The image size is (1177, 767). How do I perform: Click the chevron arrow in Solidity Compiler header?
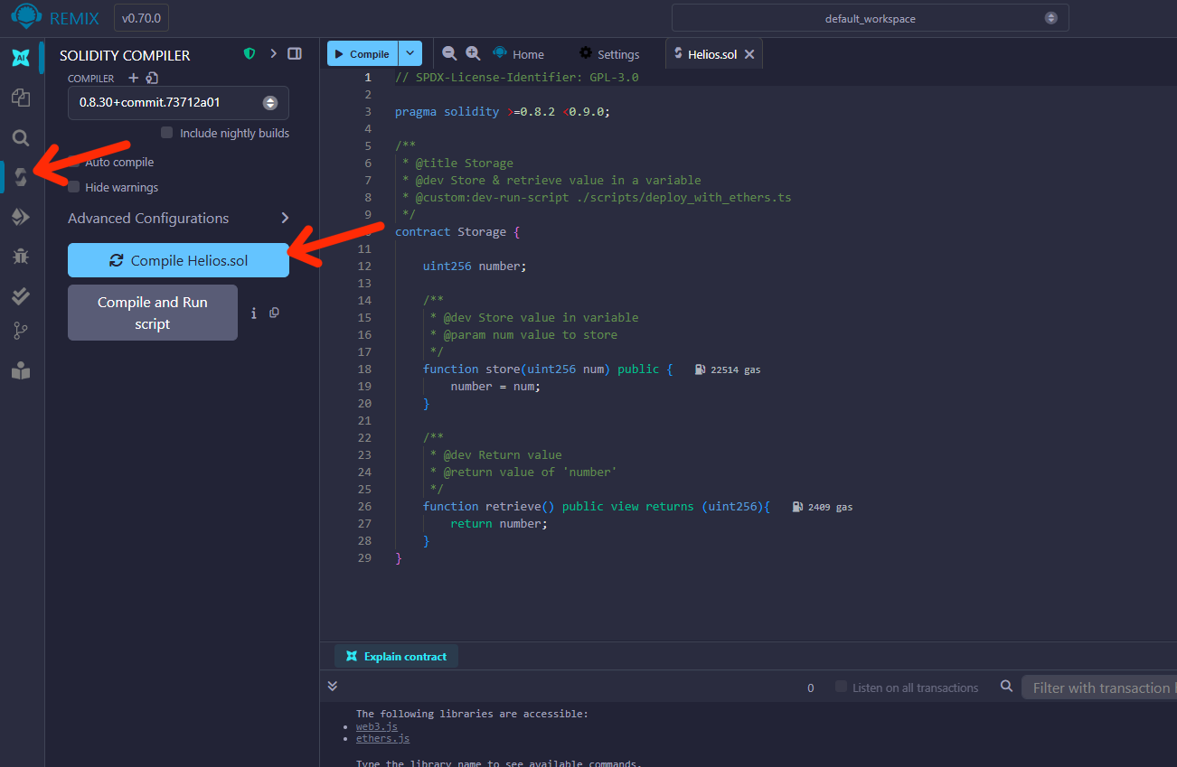tap(273, 54)
